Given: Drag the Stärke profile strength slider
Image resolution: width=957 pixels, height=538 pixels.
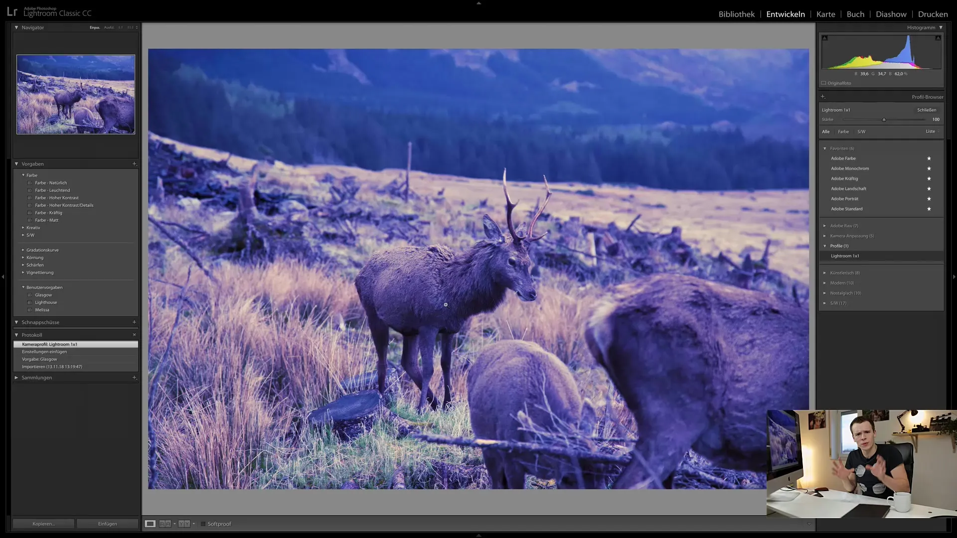Looking at the screenshot, I should (883, 119).
